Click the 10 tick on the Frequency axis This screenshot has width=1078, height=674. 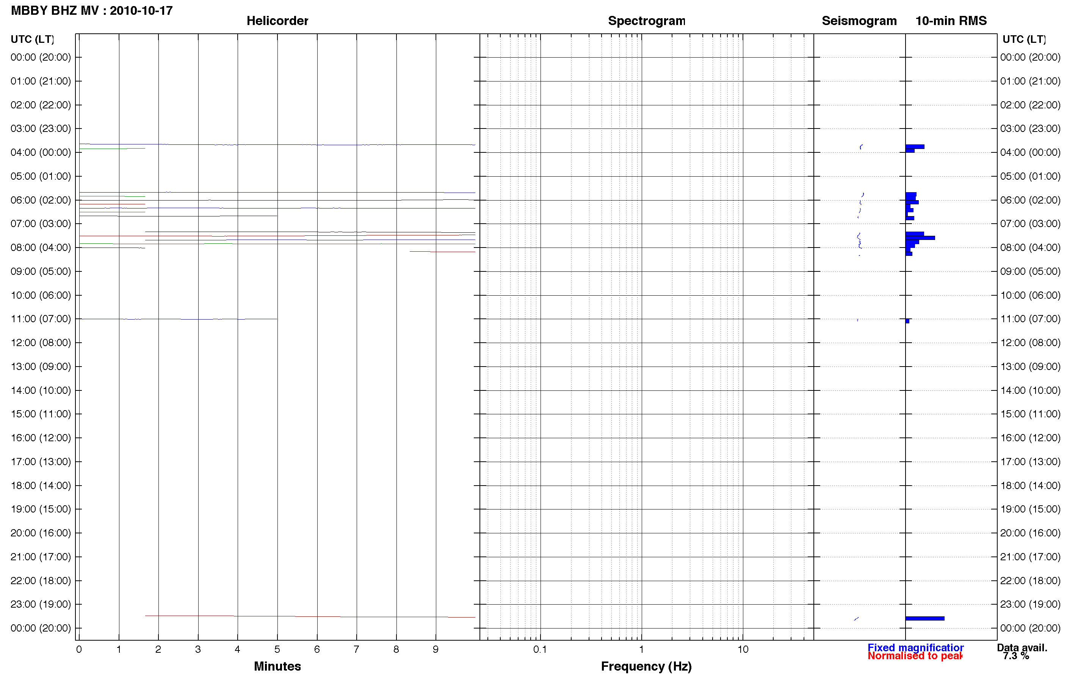pos(743,649)
